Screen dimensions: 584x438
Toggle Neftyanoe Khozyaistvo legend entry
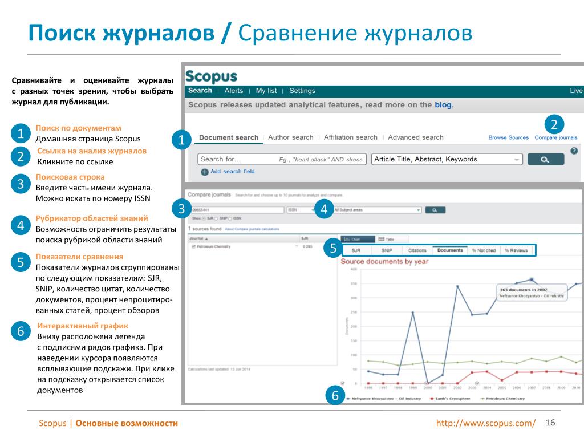click(384, 399)
